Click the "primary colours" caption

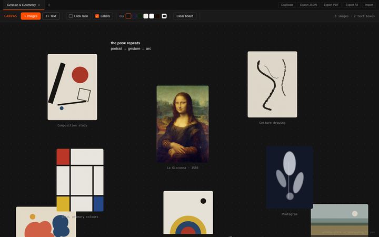[x=80, y=216]
